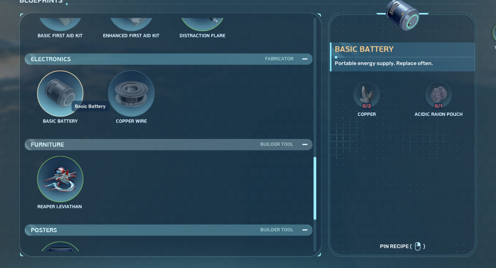Click the Basic First Aid Kit blueprint
This screenshot has width=496, height=268.
[x=60, y=24]
